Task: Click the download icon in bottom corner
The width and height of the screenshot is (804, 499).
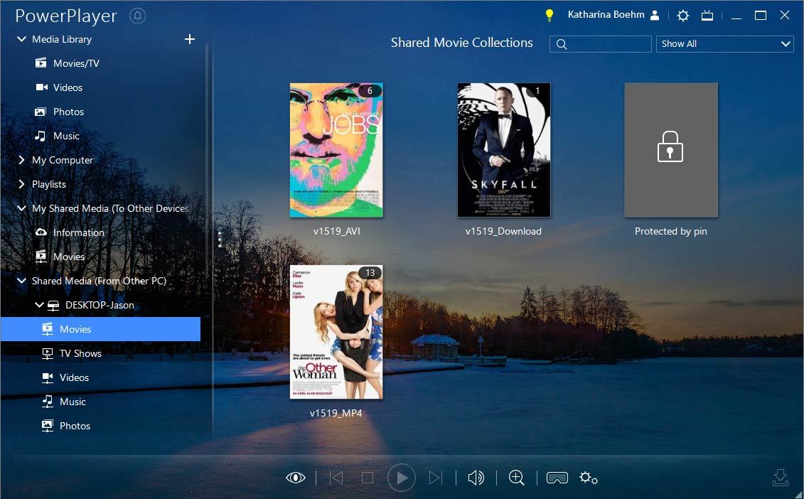Action: pyautogui.click(x=780, y=478)
